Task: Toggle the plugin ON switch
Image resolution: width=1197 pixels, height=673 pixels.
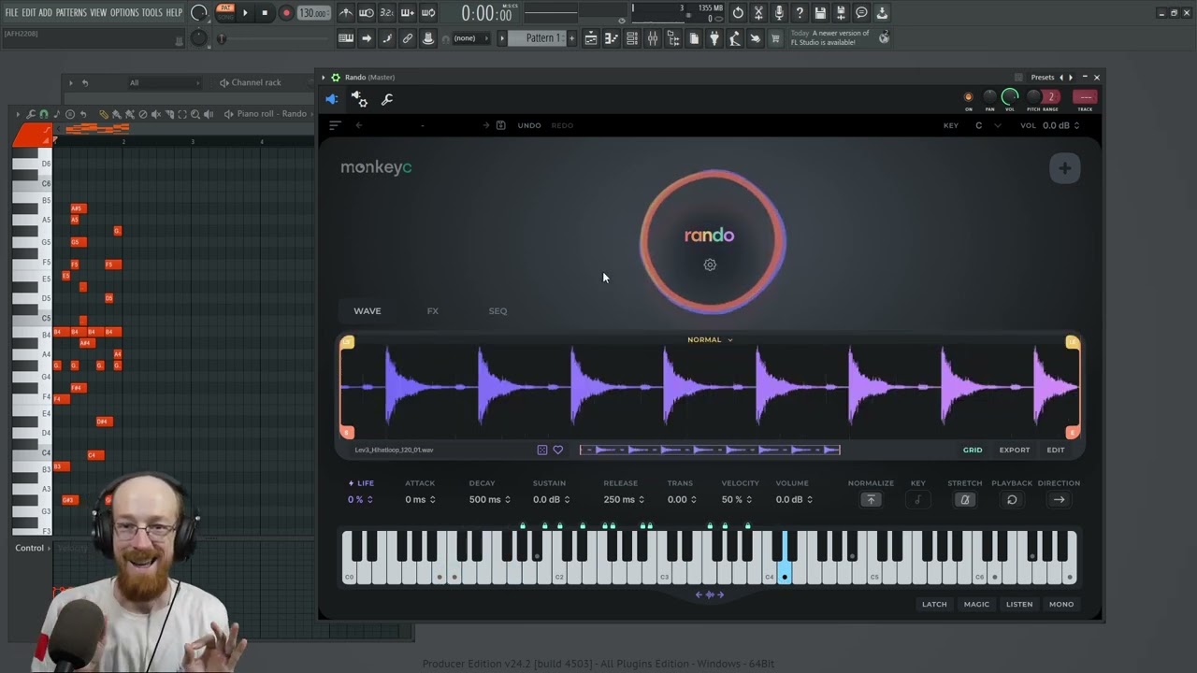Action: click(968, 96)
